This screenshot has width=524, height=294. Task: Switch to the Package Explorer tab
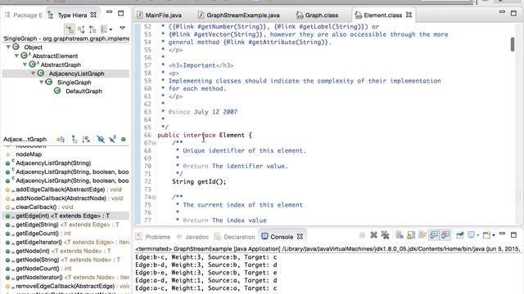pyautogui.click(x=24, y=15)
